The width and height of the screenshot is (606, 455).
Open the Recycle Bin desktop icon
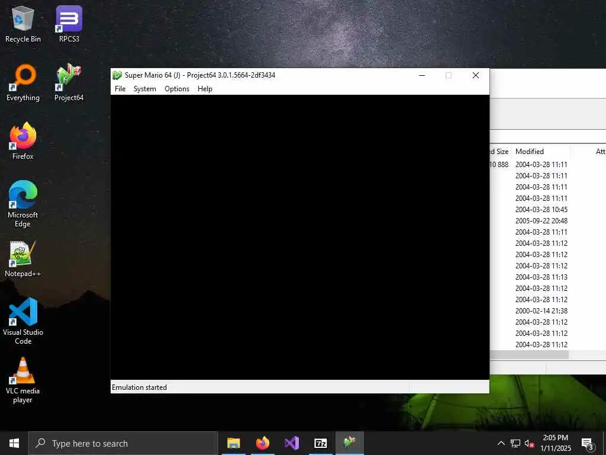pyautogui.click(x=23, y=24)
